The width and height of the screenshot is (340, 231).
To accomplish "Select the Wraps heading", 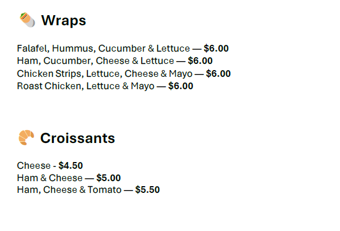I will pyautogui.click(x=63, y=21).
